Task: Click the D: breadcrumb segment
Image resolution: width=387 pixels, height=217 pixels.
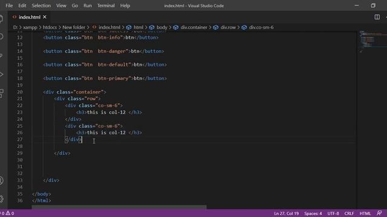Action: click(15, 27)
